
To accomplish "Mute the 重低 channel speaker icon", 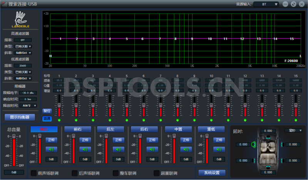I will coord(219,150).
